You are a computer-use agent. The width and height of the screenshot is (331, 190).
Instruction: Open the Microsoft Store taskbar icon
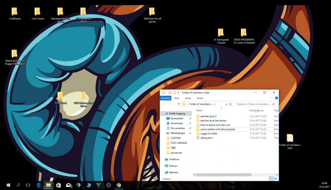[x=58, y=185]
